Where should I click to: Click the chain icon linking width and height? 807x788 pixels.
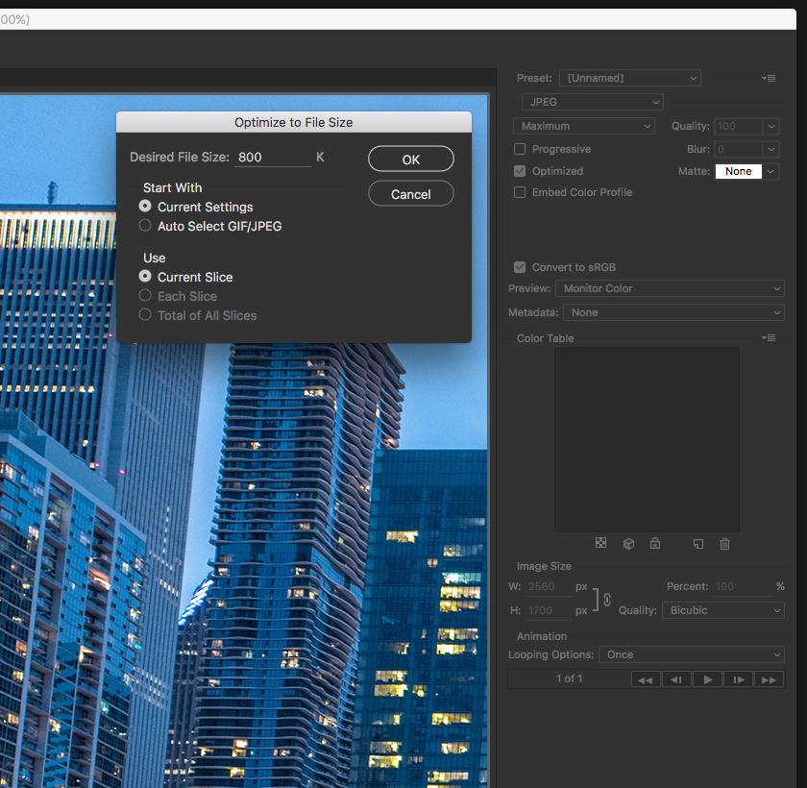[x=605, y=599]
